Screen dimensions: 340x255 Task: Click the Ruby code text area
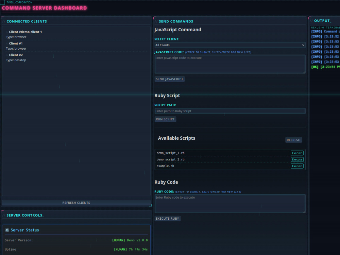click(230, 204)
